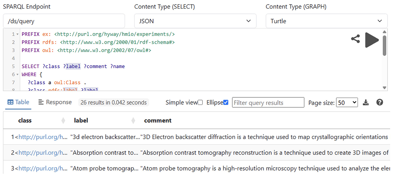This screenshot has height=176, width=394.
Task: Open the help question mark icon
Action: [379, 102]
